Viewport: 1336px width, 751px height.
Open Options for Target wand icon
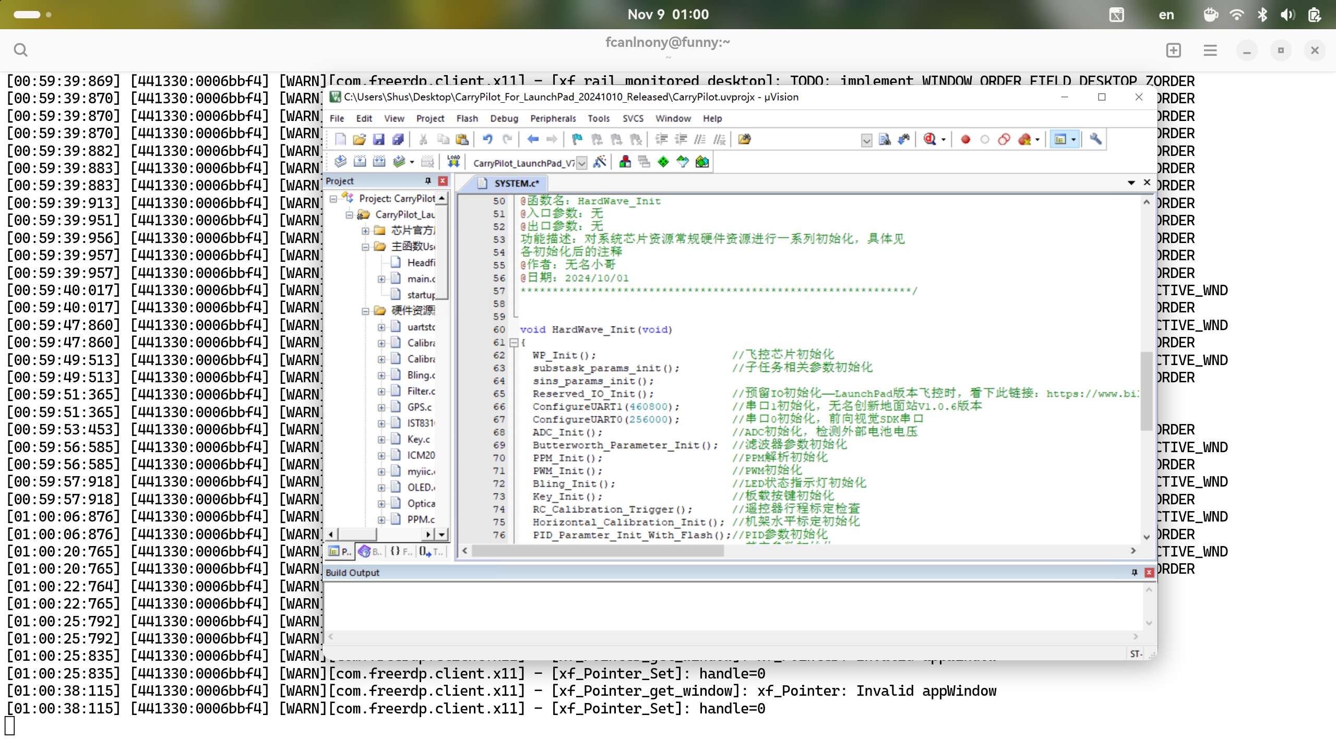(600, 162)
